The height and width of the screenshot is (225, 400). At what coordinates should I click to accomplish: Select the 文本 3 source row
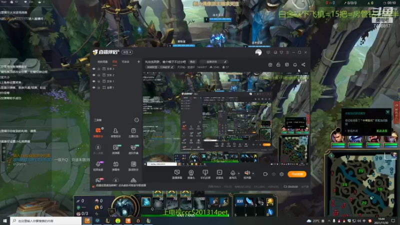pos(116,69)
